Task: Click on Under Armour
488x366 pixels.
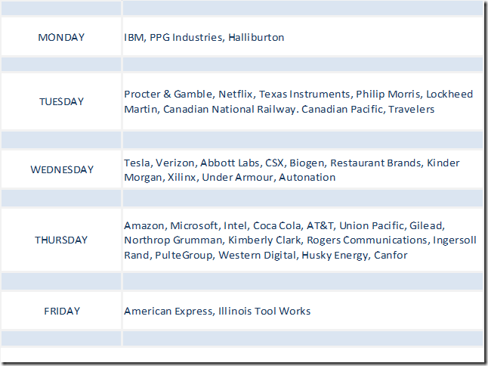Action: coord(243,177)
